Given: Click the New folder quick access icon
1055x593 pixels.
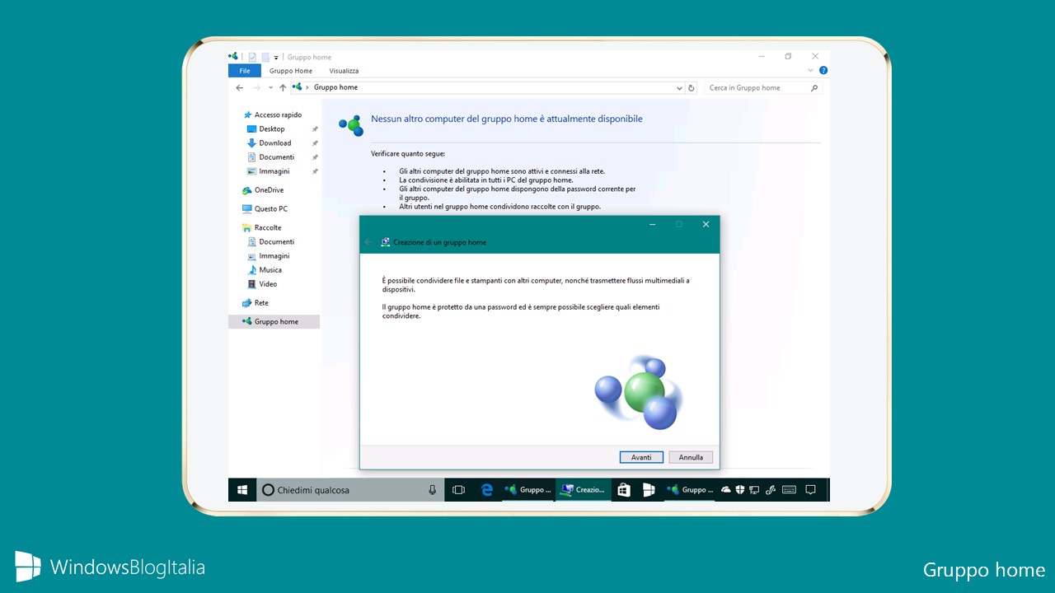Looking at the screenshot, I should [265, 58].
